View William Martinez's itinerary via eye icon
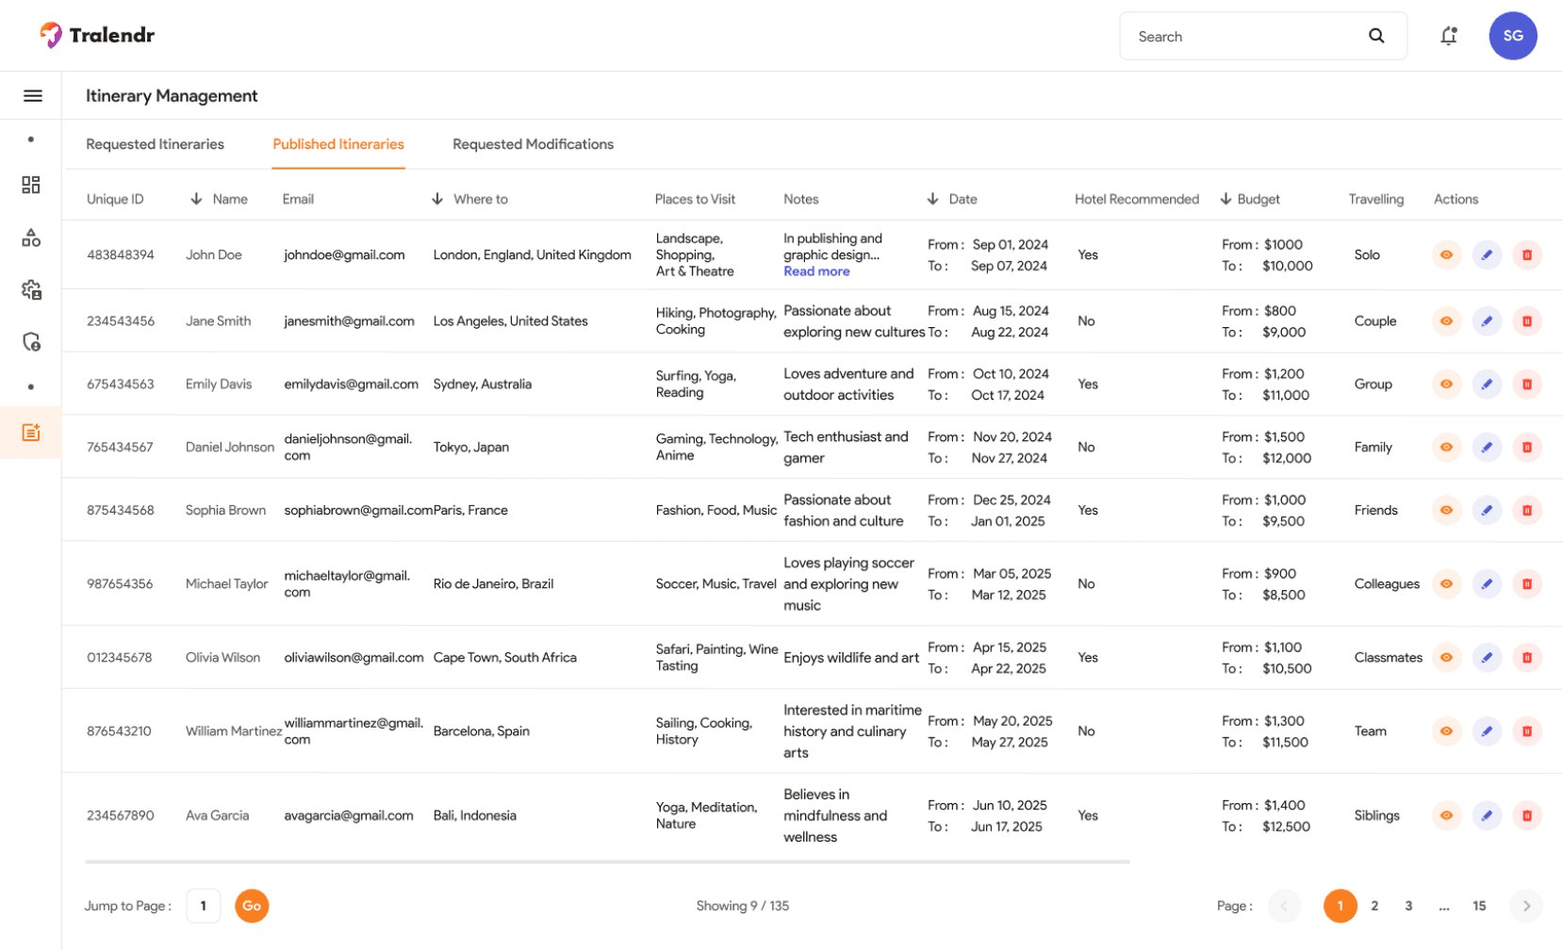The image size is (1563, 950). point(1446,731)
